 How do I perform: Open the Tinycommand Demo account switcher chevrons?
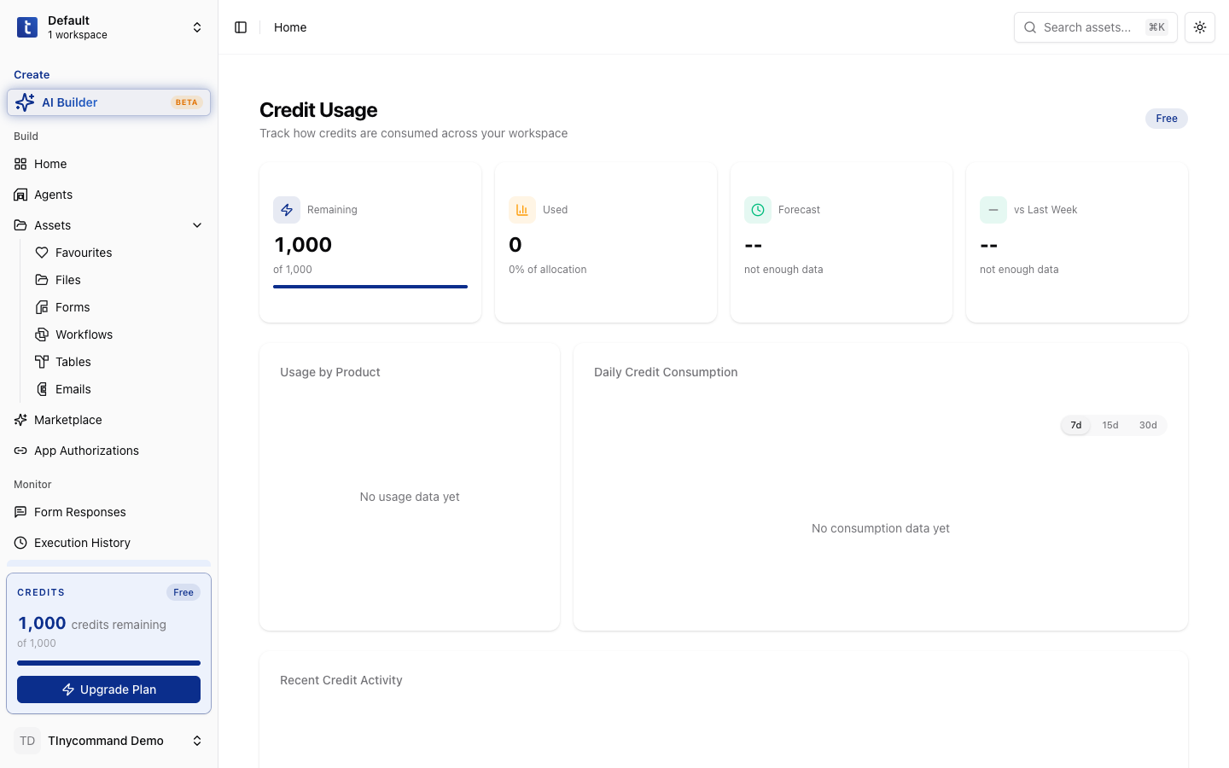pos(197,741)
